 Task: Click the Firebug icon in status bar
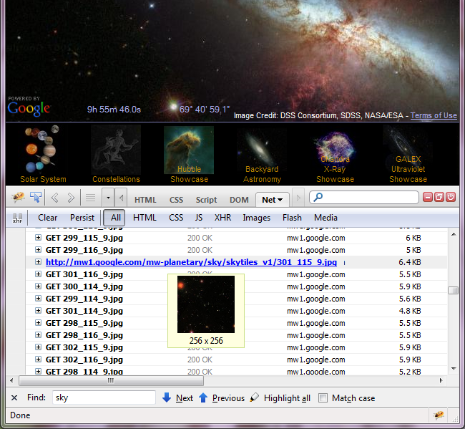440,415
